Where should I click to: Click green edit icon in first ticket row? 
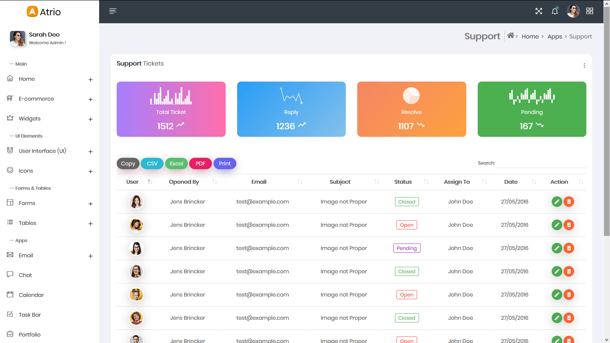click(557, 202)
